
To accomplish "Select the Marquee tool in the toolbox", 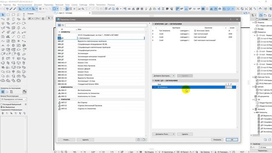I will click(8, 15).
